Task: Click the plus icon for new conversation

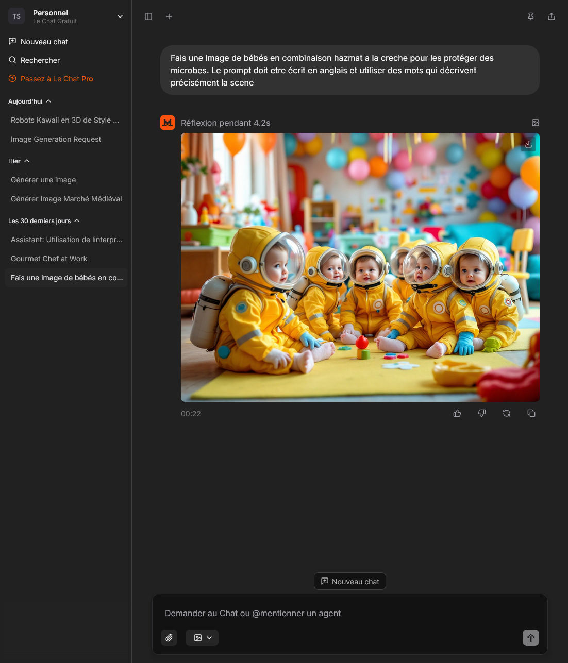Action: [169, 16]
